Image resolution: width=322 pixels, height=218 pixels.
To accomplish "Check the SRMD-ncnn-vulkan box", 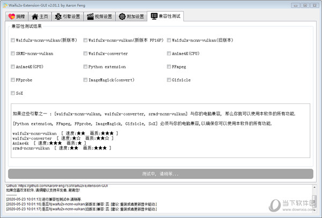I will pos(13,54).
